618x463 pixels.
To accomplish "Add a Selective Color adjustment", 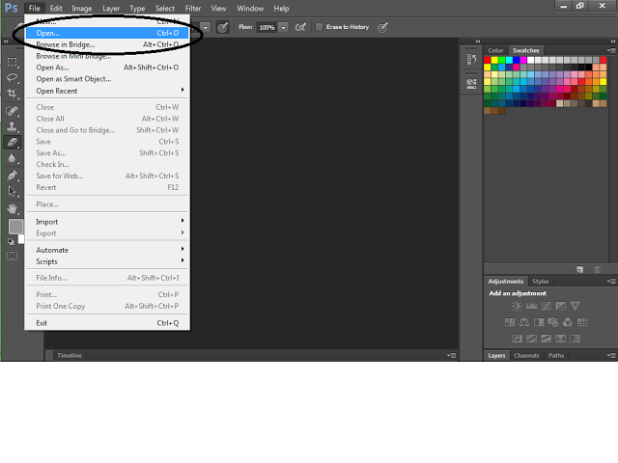I will [x=560, y=339].
